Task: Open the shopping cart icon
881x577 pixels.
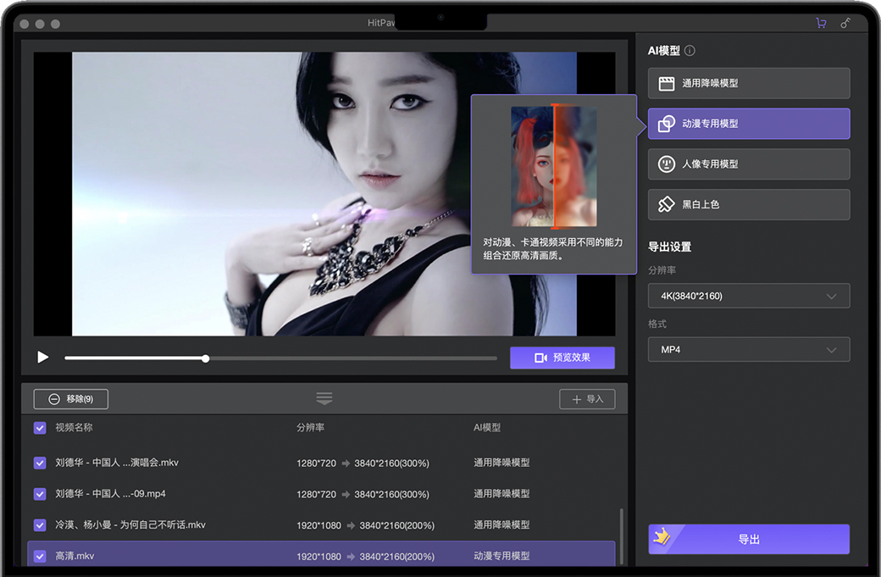Action: click(821, 24)
